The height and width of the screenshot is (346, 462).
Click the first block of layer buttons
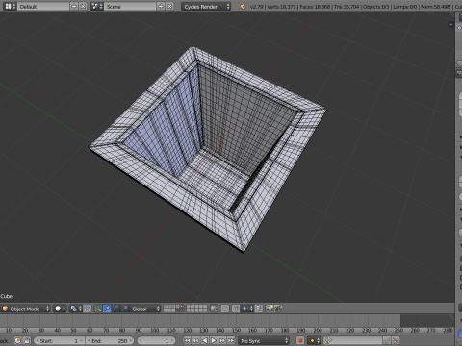pos(173,309)
